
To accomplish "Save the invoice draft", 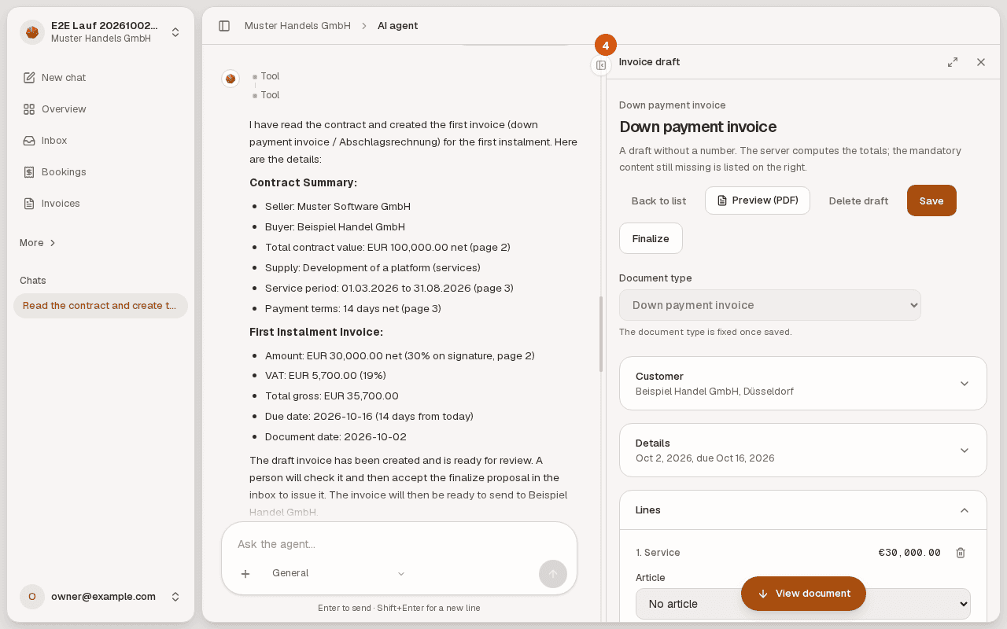I will click(931, 200).
